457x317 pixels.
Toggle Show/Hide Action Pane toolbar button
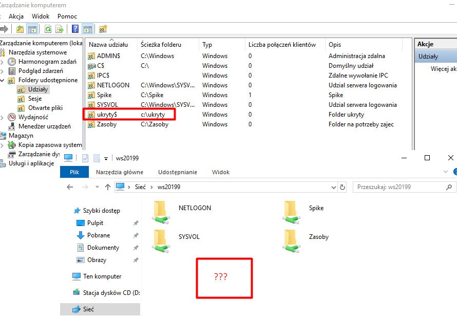click(87, 29)
